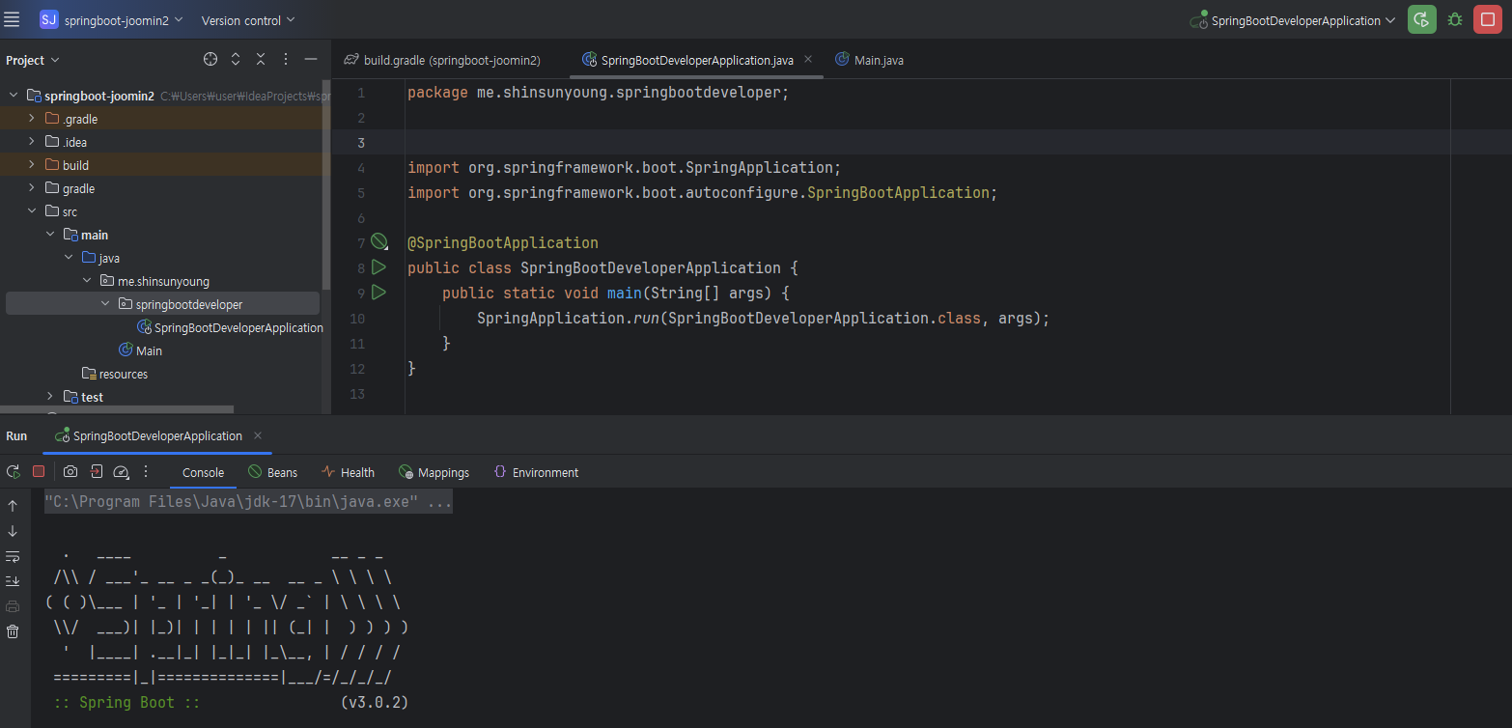Open the main hamburger menu
1512x728 pixels.
point(13,20)
